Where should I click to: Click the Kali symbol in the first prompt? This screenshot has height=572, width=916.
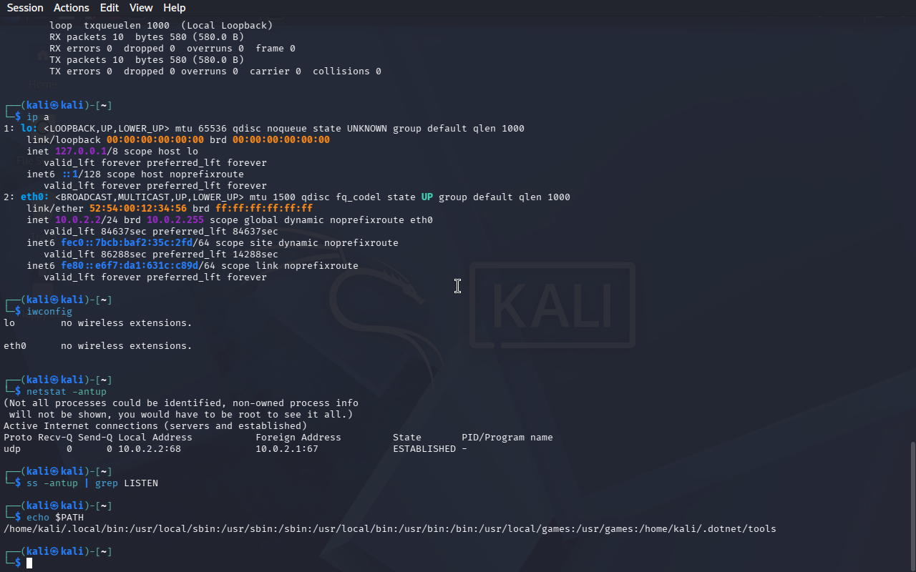click(x=55, y=106)
